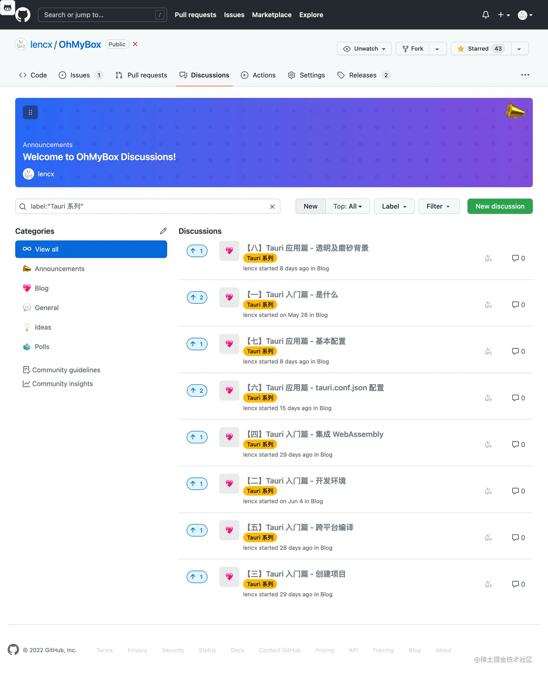Click Tauri 系列 label on 【四】 discussion
548x679 pixels.
point(260,445)
